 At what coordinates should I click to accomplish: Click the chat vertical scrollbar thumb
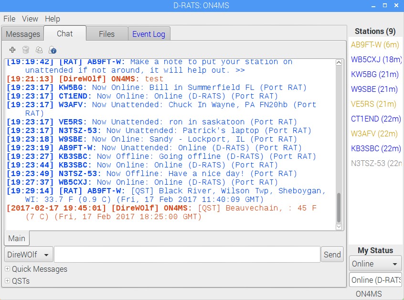(339, 208)
